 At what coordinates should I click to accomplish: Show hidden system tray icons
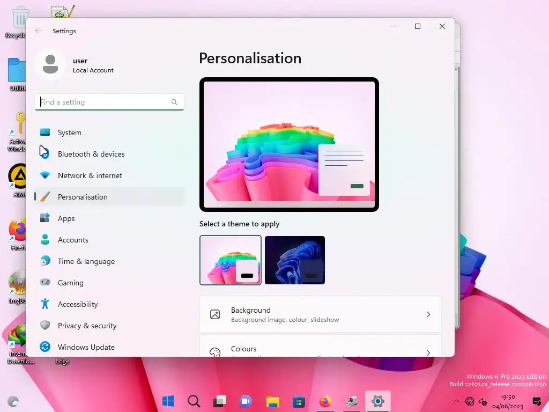coord(456,401)
